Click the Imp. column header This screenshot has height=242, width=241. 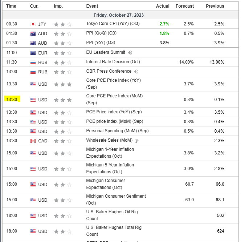[x=58, y=6]
